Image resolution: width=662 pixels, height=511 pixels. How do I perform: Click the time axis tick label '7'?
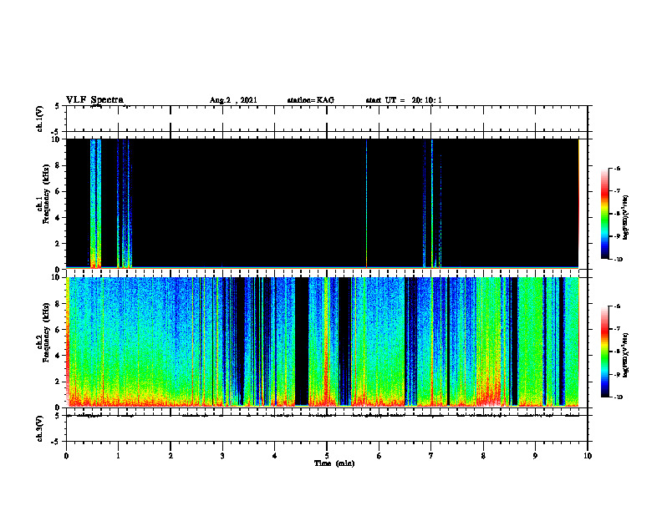(x=431, y=456)
